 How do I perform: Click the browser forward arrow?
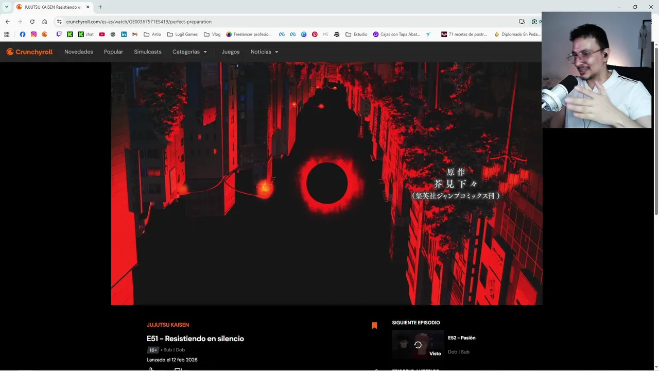click(20, 22)
